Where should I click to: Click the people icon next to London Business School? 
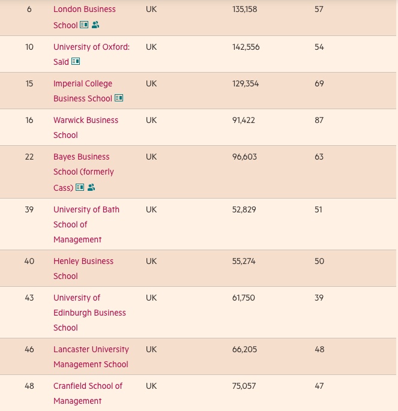pyautogui.click(x=95, y=25)
